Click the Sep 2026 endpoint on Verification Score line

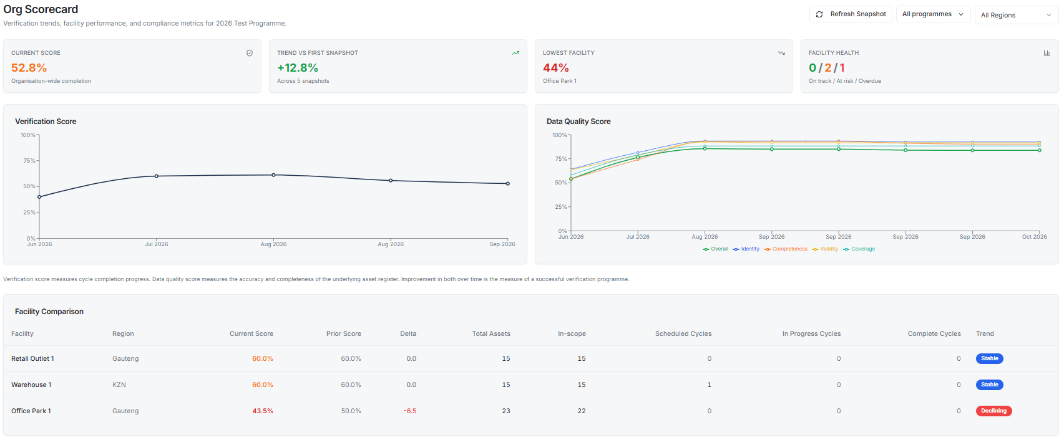(508, 184)
